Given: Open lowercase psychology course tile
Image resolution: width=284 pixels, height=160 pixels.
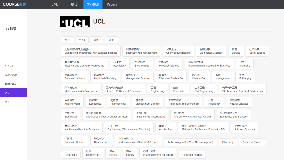Looking at the screenshot, I should [x=120, y=64].
